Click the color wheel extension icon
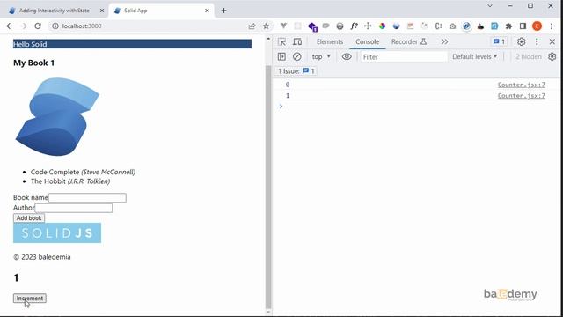Viewport: 563px width, 317px height. [x=382, y=26]
